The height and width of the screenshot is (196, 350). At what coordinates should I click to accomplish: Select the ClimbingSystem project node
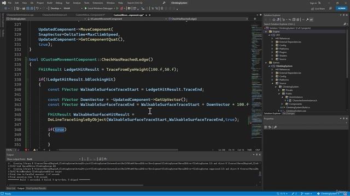click(284, 66)
